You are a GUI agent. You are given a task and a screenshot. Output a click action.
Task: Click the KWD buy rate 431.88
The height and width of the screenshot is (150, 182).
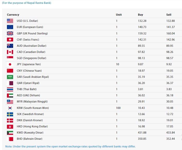click(142, 133)
